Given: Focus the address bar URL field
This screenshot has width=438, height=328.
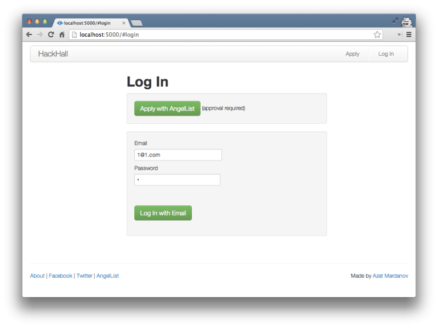Looking at the screenshot, I should click(x=226, y=34).
